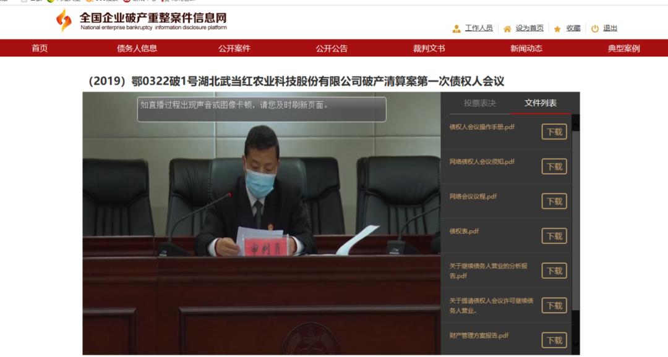Click the file list scroll down arrow
668x357 pixels.
(575, 343)
